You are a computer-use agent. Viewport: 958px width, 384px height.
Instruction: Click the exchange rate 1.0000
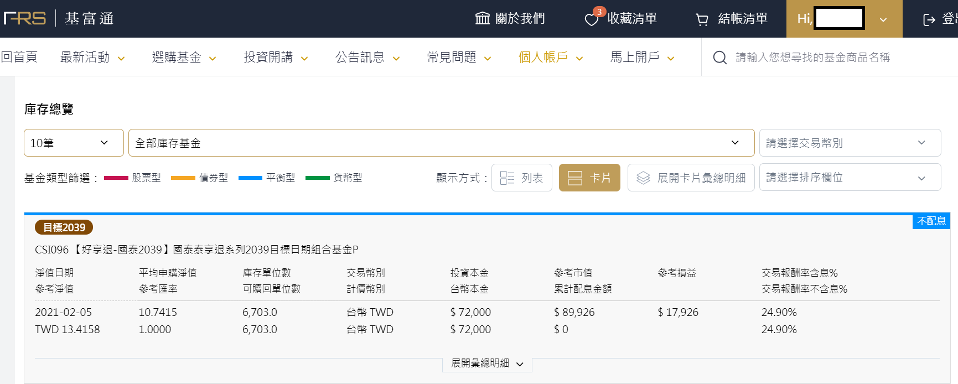pos(155,329)
